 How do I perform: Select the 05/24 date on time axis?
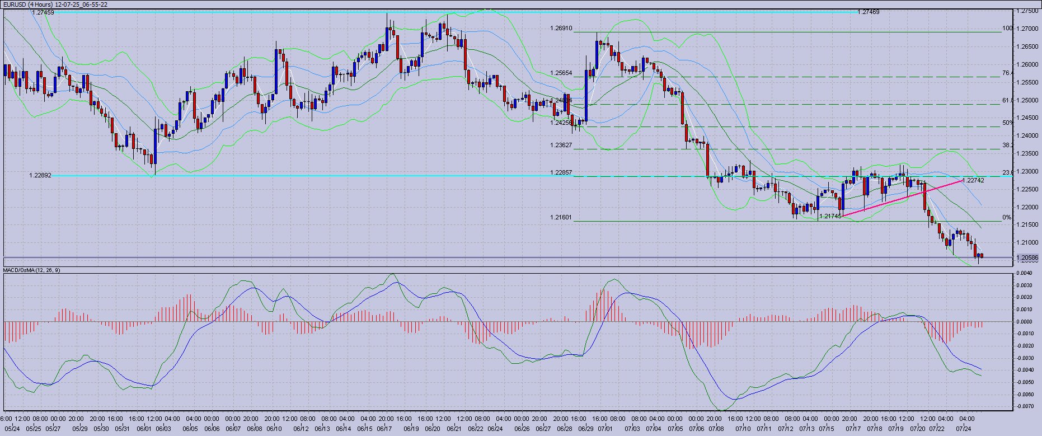pos(11,429)
